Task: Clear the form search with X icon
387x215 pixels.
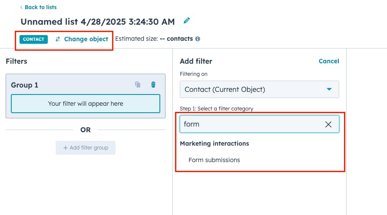Action: coord(328,124)
